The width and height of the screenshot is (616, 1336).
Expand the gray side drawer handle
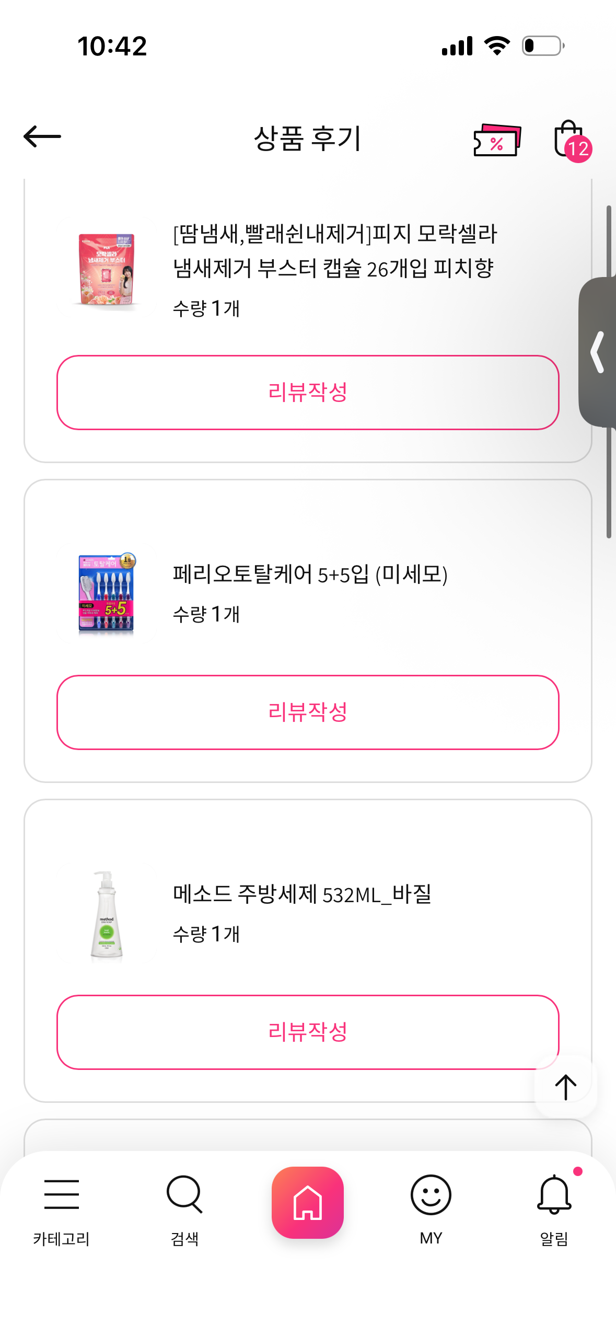598,352
